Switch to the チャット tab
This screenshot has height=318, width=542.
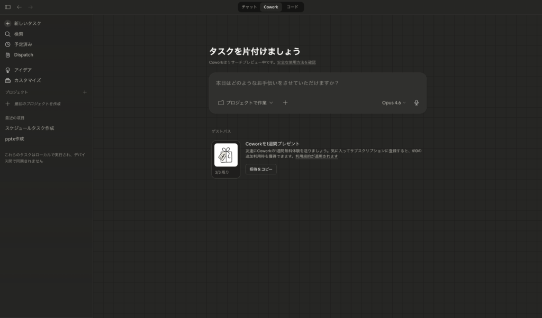click(x=248, y=7)
